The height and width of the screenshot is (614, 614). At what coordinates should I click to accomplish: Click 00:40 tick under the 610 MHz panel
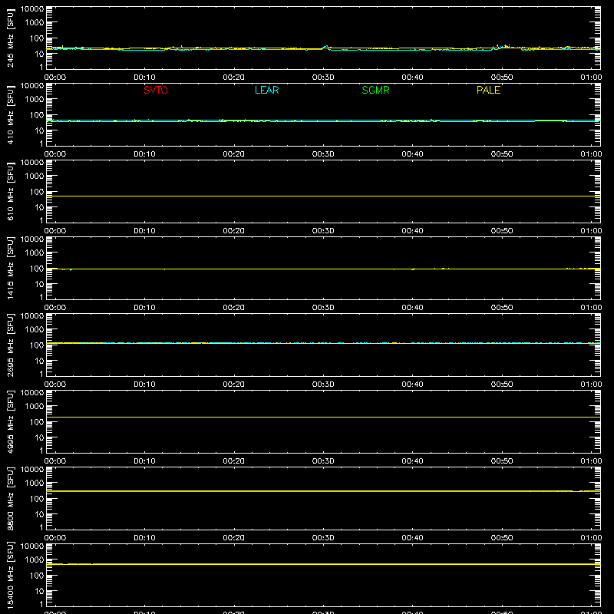pyautogui.click(x=412, y=231)
